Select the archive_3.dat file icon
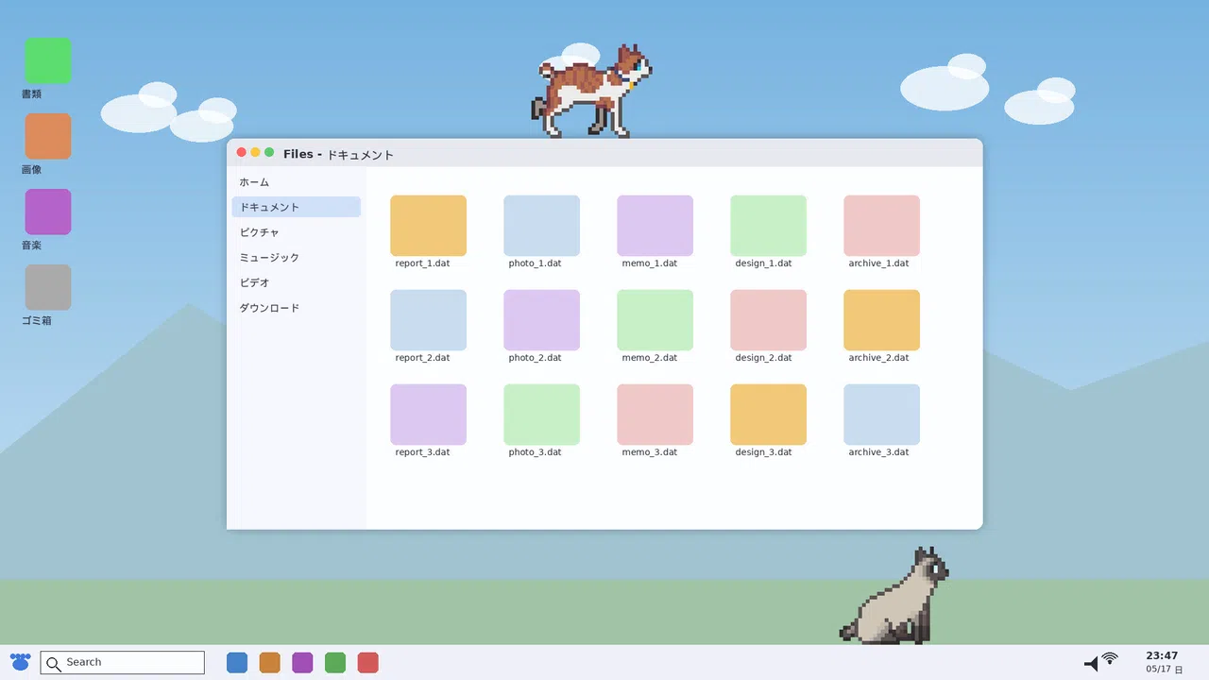This screenshot has width=1209, height=680. pos(881,415)
